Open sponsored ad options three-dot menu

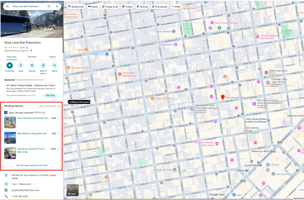pos(46,80)
